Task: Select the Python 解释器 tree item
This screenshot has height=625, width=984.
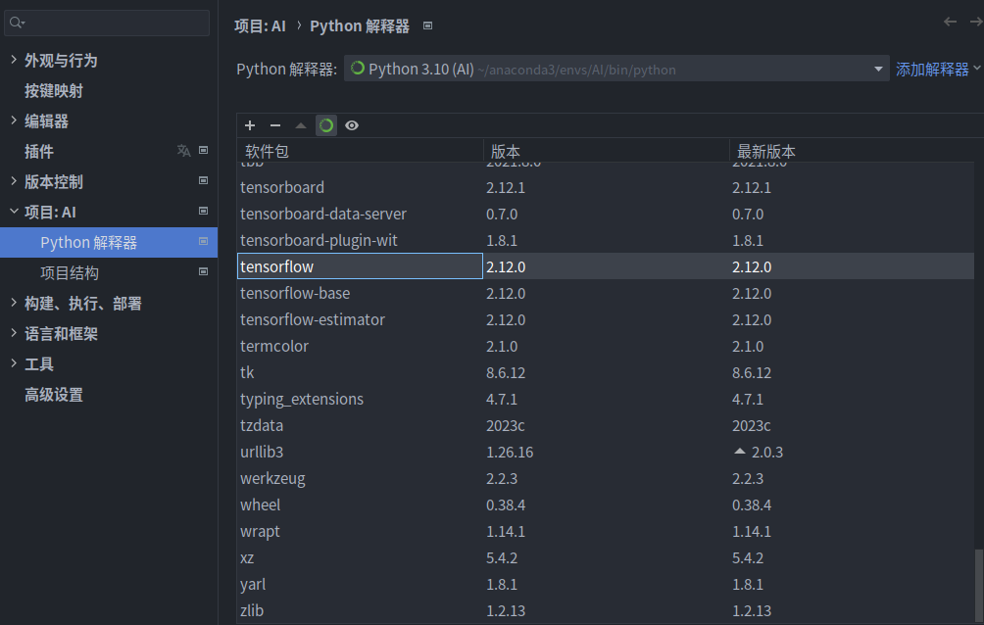Action: point(109,242)
